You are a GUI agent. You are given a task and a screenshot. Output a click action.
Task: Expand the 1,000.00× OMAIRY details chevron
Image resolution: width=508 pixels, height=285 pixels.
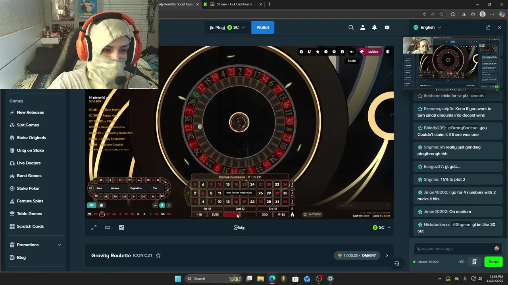point(387,256)
